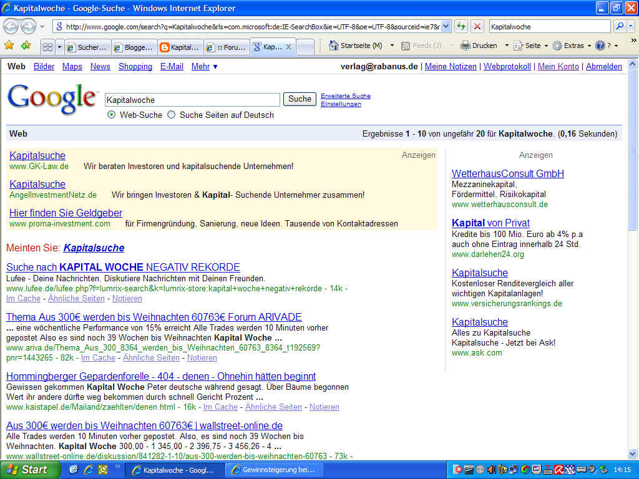Open Favorites Center star icon

[9, 46]
